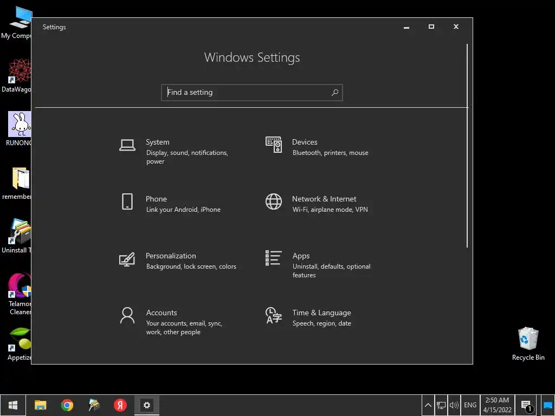Image resolution: width=555 pixels, height=416 pixels.
Task: Click the Phone settings icon
Action: [127, 201]
